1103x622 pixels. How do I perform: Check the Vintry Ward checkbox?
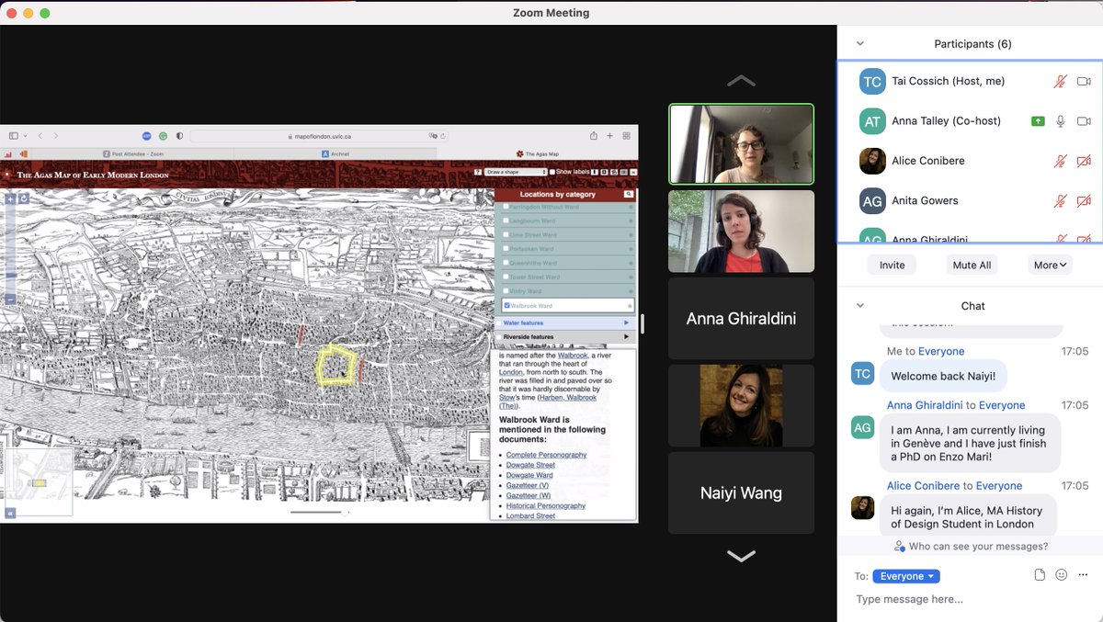point(506,291)
